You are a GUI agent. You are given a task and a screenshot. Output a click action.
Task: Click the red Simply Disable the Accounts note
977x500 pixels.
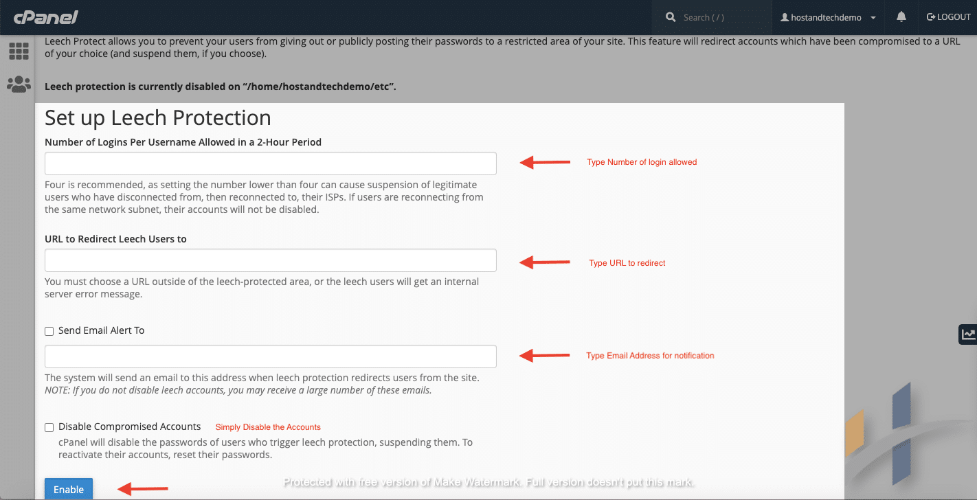pyautogui.click(x=267, y=427)
